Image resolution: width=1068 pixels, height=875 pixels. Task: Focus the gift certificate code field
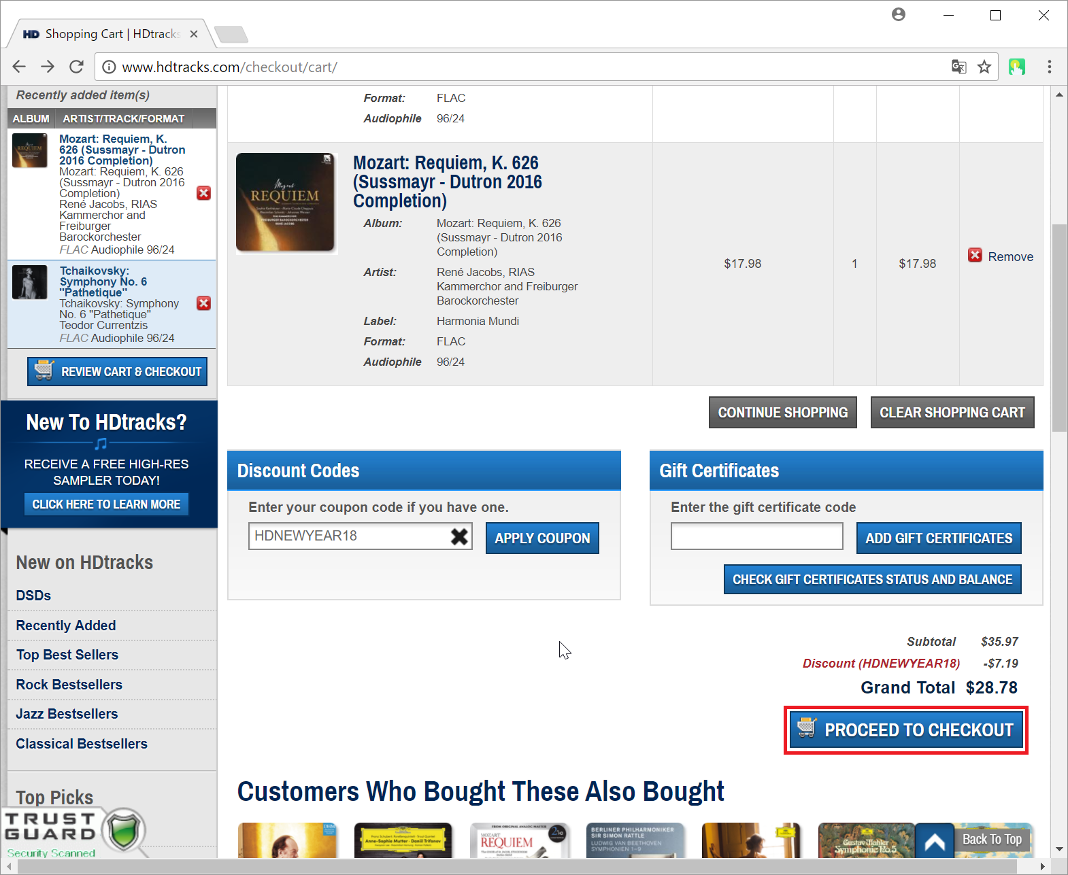coord(757,536)
